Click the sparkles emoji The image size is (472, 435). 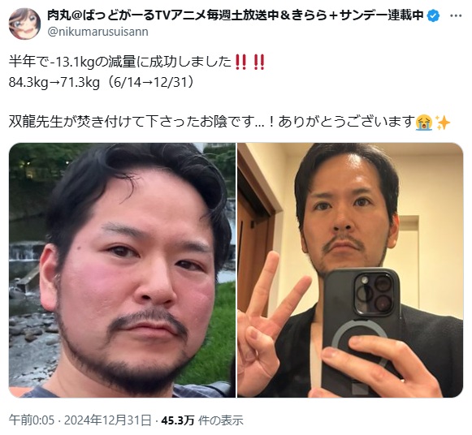[443, 123]
